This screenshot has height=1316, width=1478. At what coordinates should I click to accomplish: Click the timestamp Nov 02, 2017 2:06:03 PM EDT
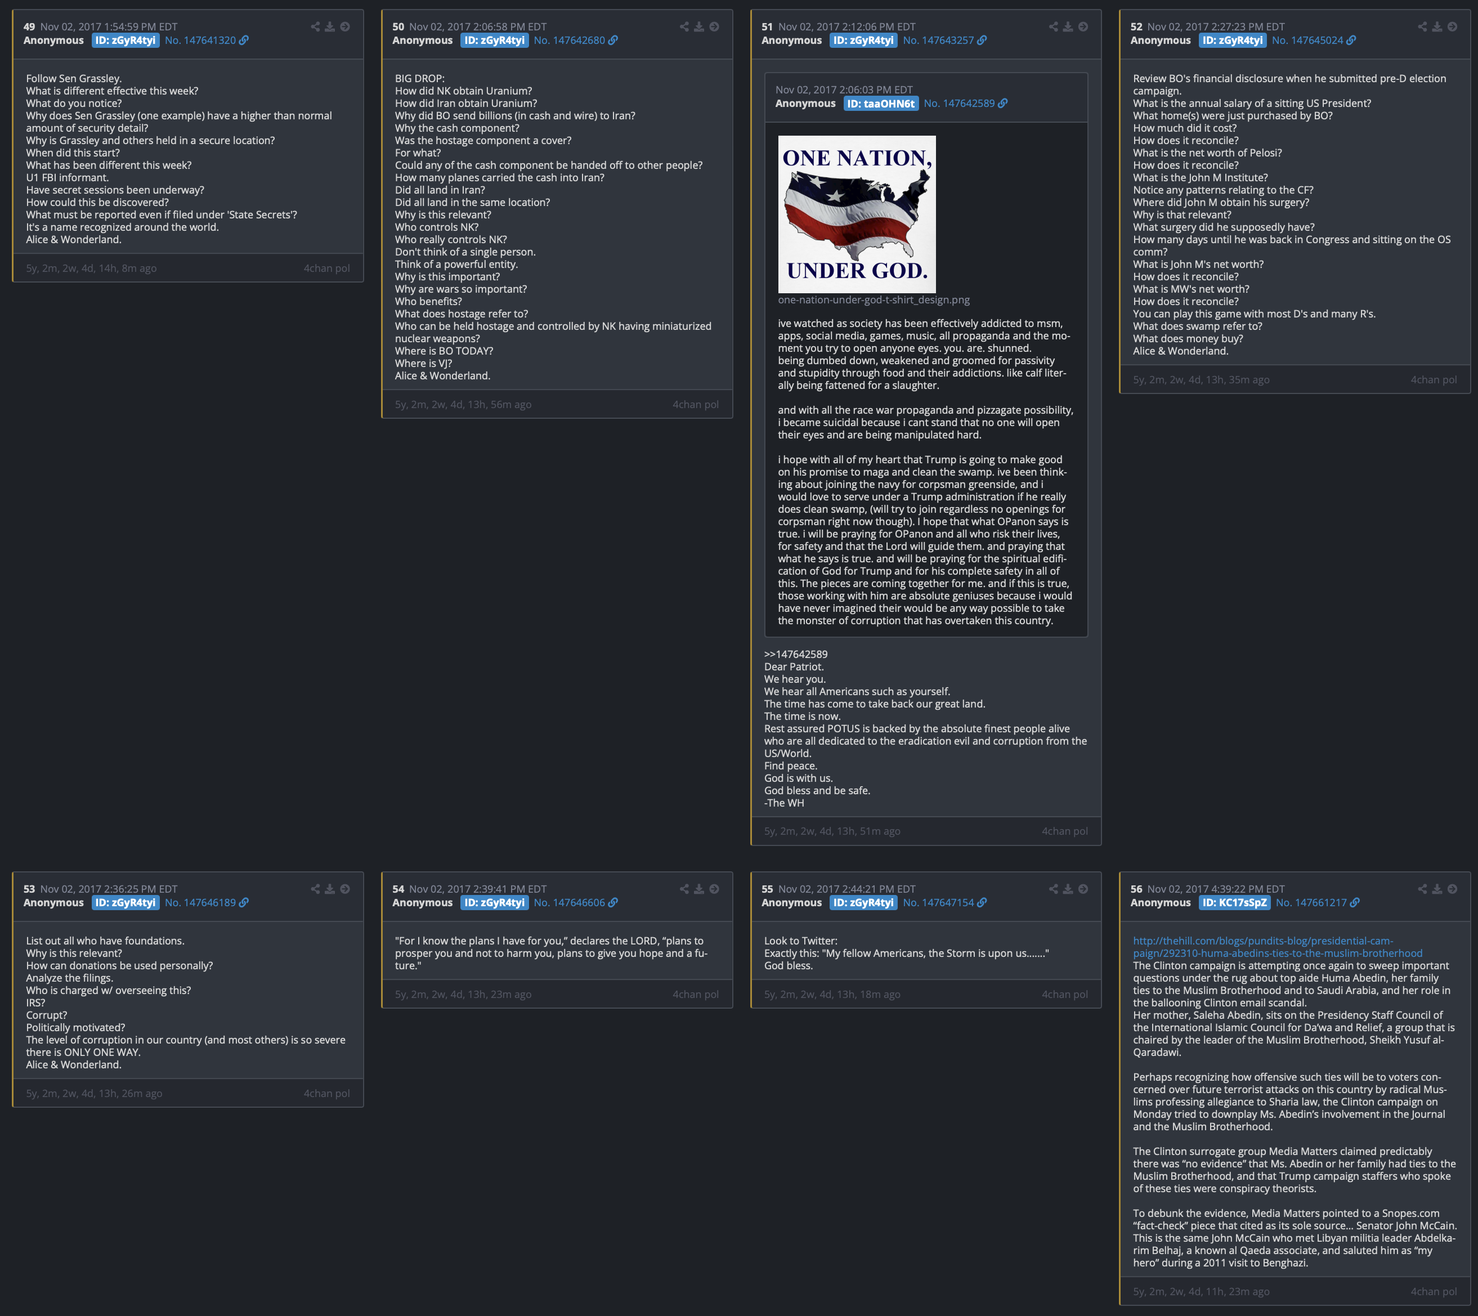[844, 89]
